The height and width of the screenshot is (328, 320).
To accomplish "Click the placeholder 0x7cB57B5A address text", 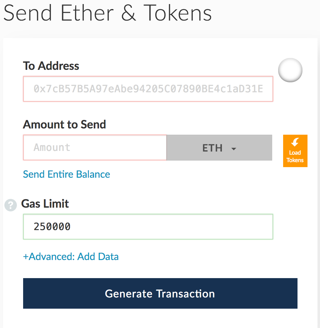I will pos(148,89).
